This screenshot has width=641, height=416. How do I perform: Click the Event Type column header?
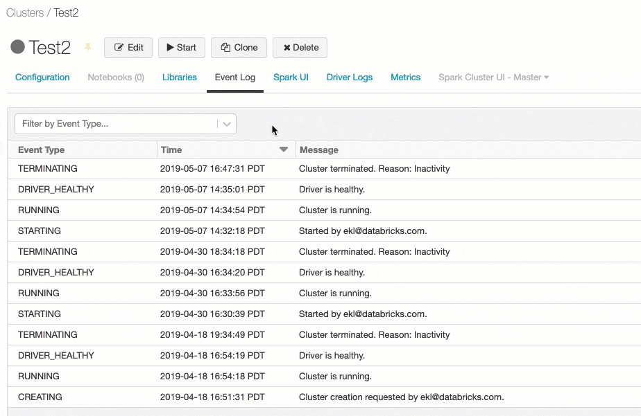(42, 150)
